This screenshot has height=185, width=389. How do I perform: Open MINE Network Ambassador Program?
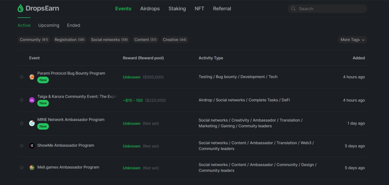point(71,120)
